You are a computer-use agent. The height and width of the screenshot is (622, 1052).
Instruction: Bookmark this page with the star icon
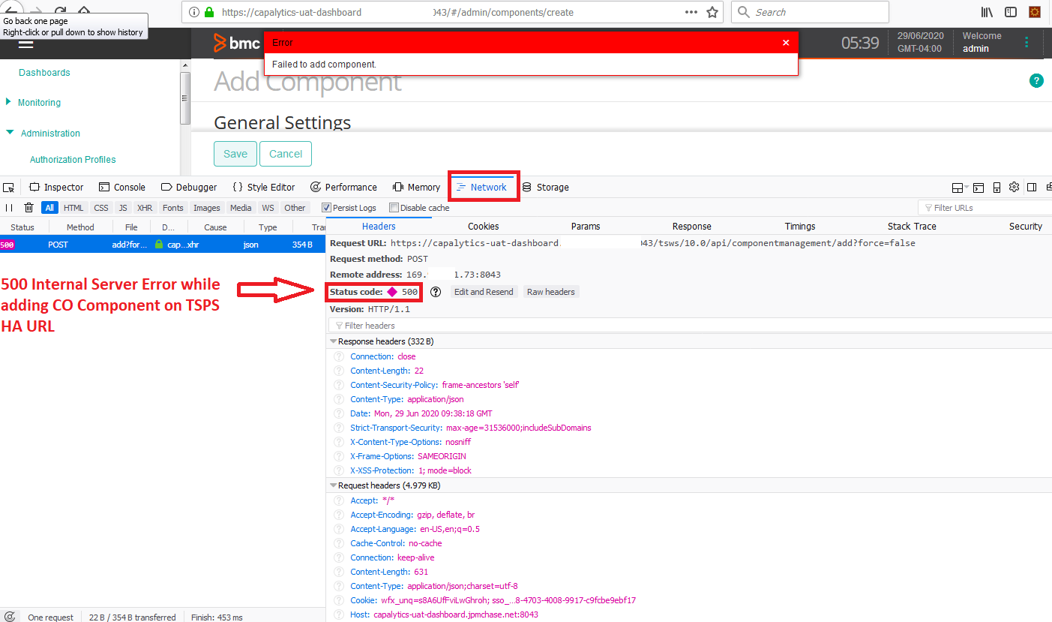(712, 12)
